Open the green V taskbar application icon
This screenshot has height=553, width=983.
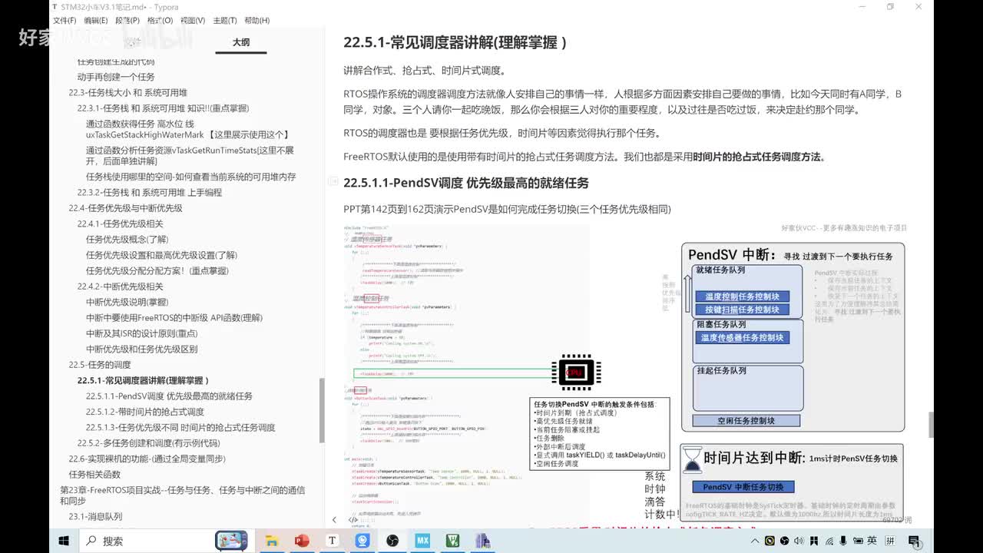tap(452, 541)
